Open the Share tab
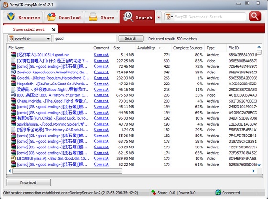This screenshot has width=268, height=199. pyautogui.click(x=101, y=17)
